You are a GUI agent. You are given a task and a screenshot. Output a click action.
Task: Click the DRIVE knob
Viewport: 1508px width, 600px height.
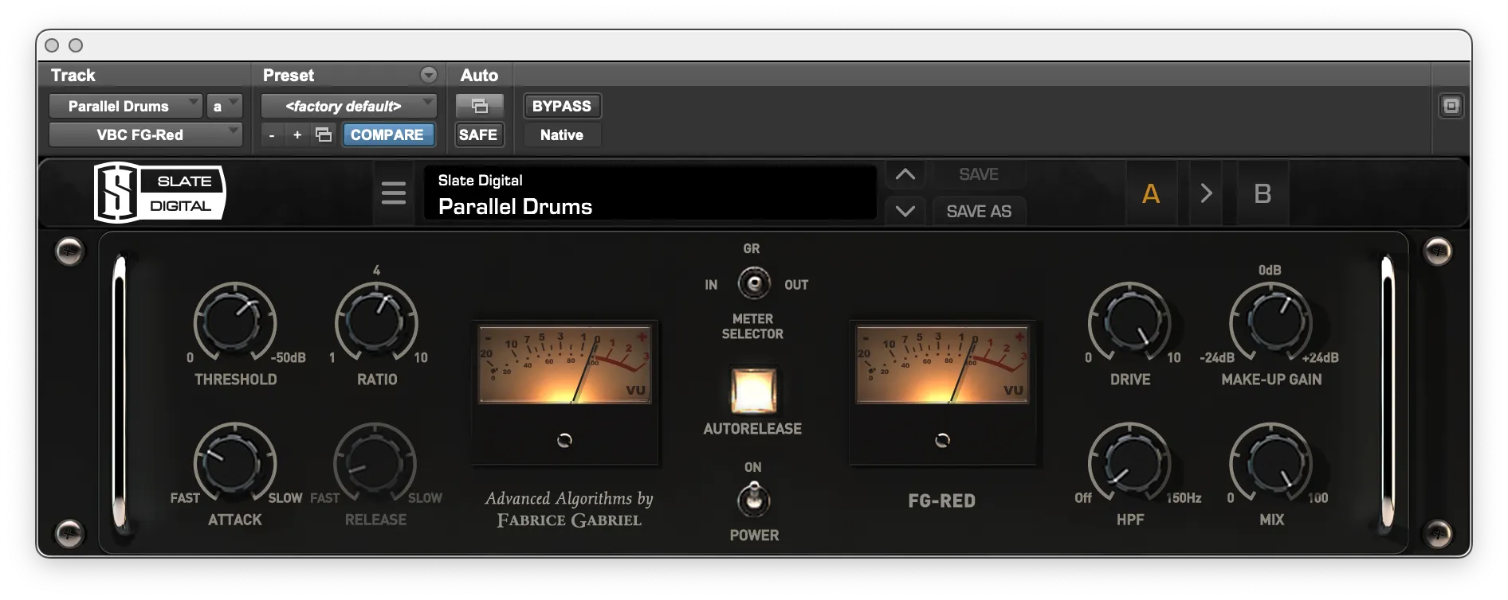[x=1129, y=321]
